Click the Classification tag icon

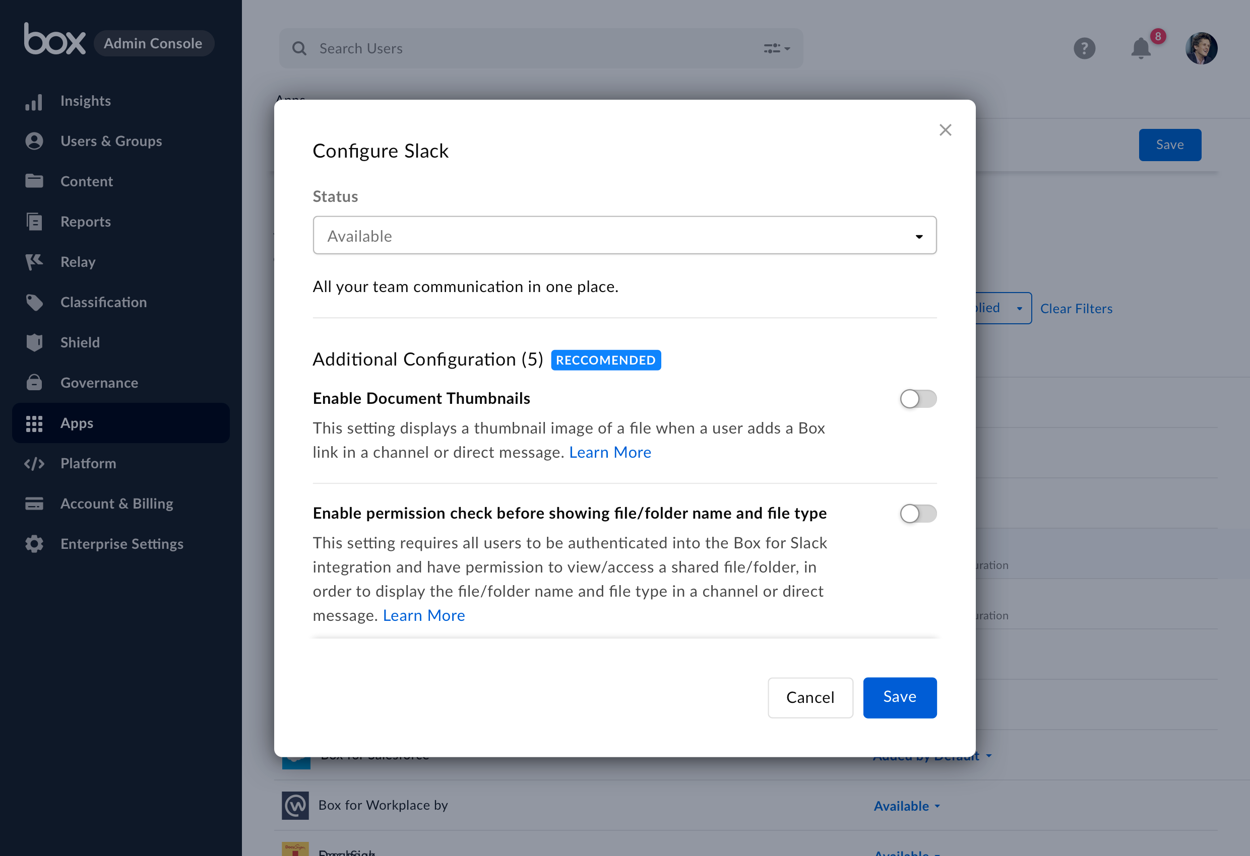(x=34, y=302)
